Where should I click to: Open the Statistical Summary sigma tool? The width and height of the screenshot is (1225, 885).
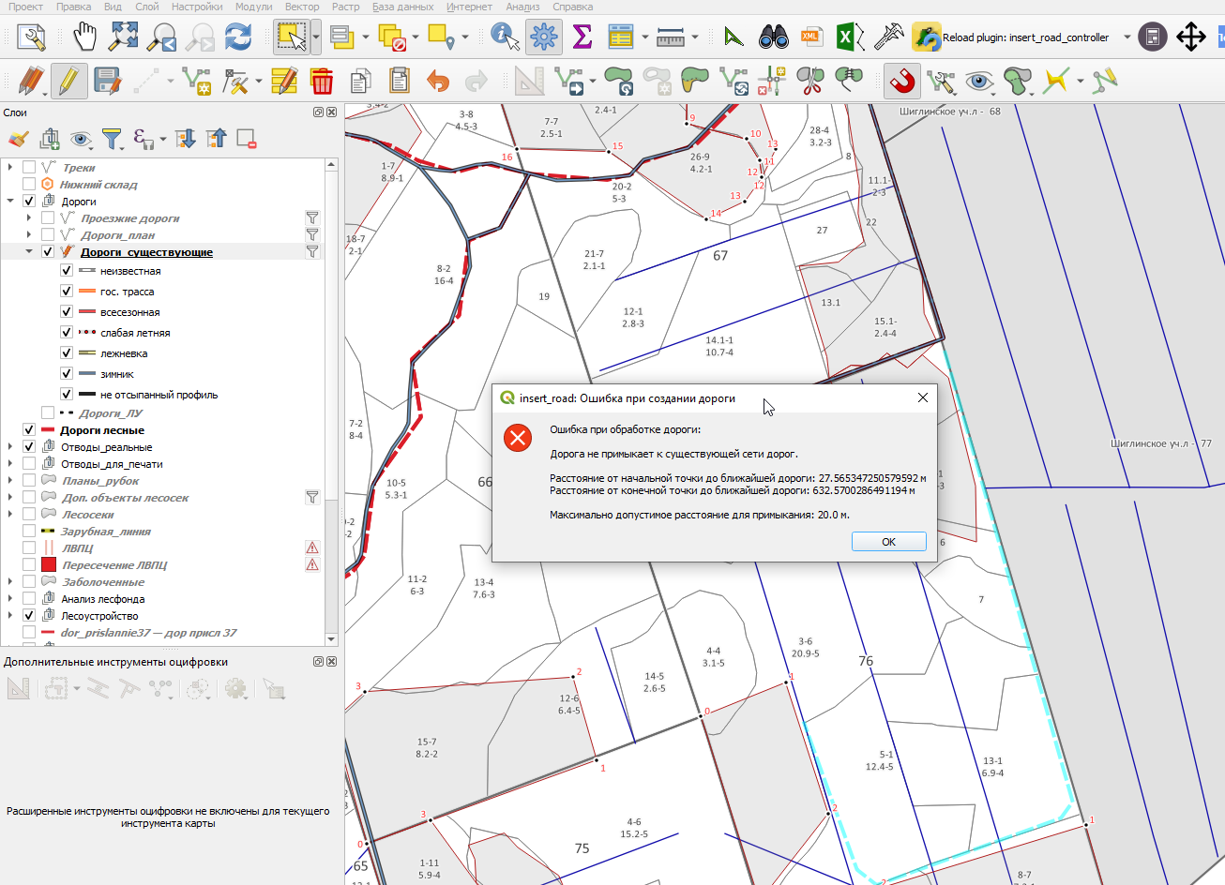pos(582,37)
